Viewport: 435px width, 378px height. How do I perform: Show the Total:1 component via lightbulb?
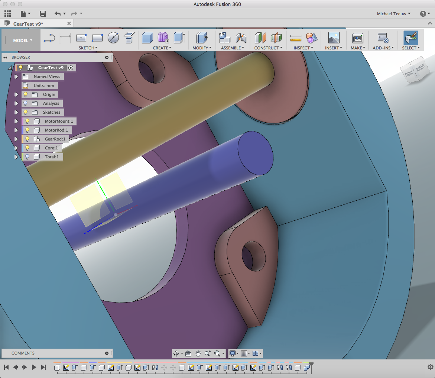tap(27, 157)
